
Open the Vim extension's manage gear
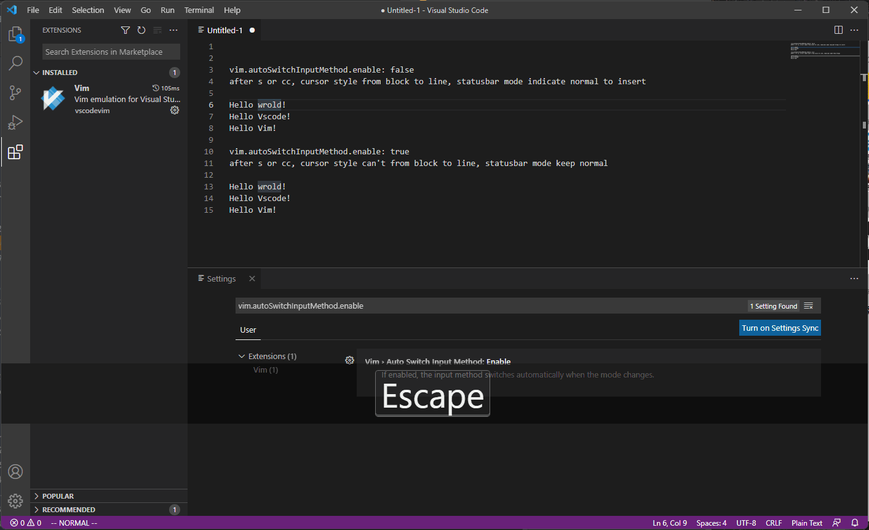[x=175, y=110]
